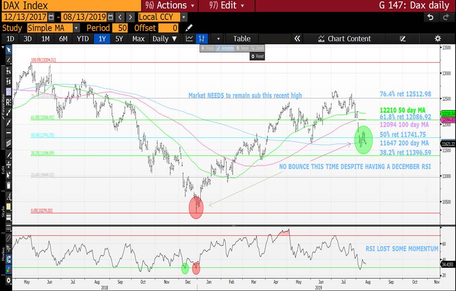Select the YTD range tab

point(83,39)
